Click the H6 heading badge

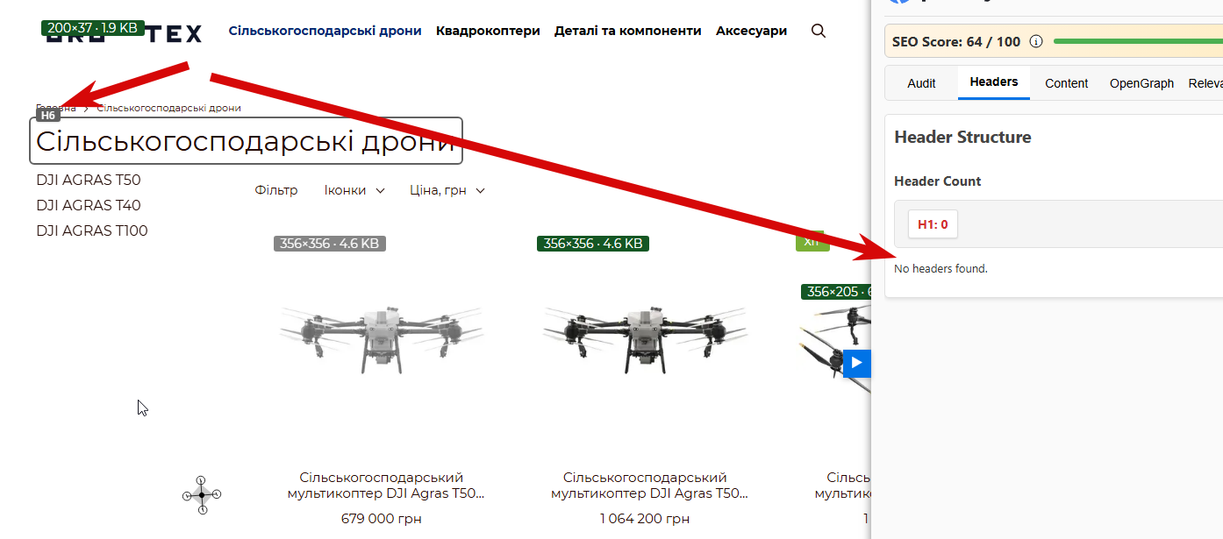(x=47, y=115)
